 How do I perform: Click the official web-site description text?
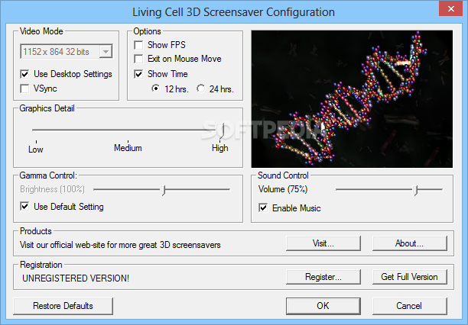(x=120, y=245)
